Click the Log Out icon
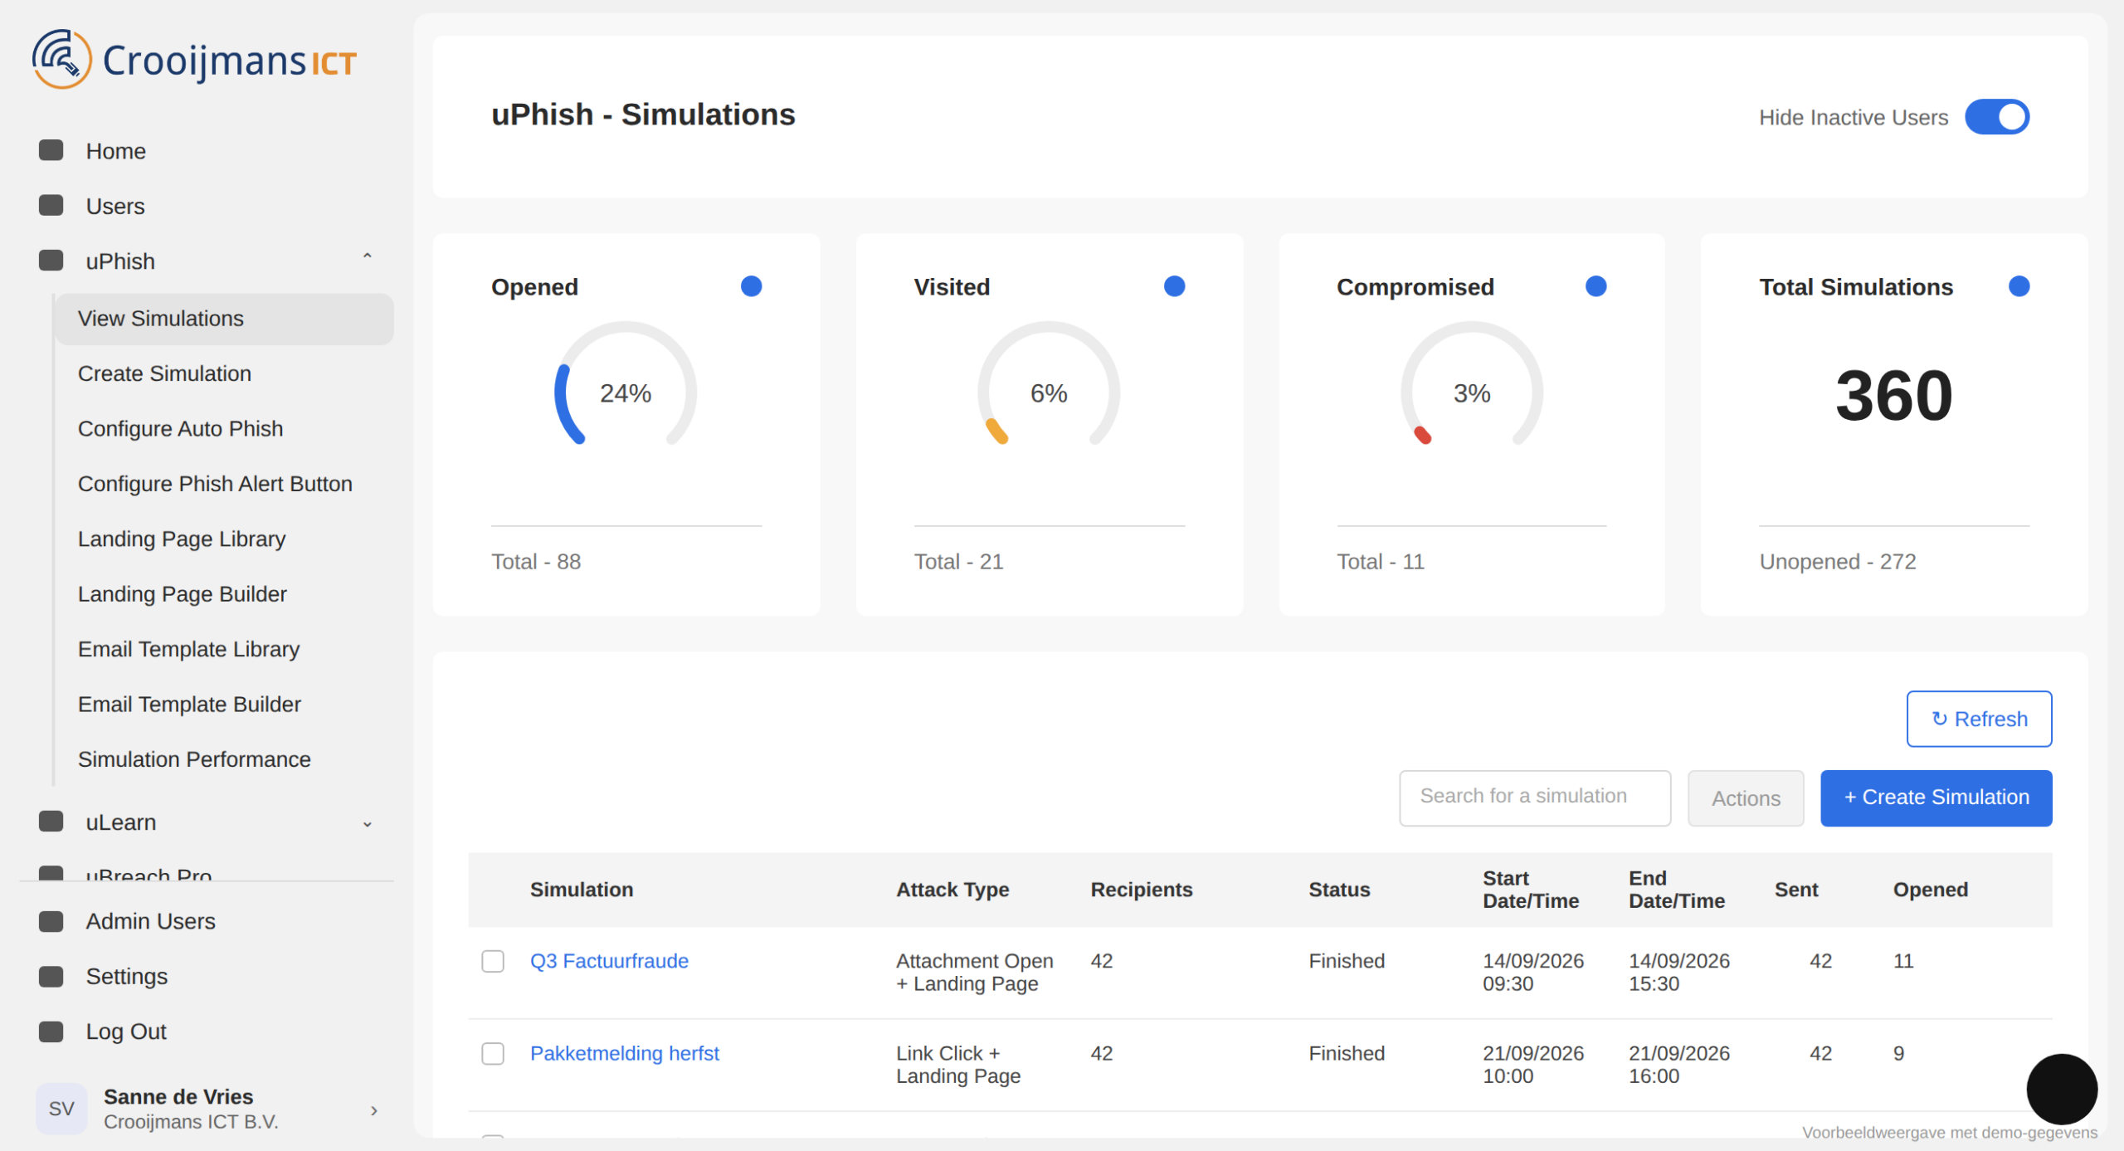 [x=51, y=1031]
